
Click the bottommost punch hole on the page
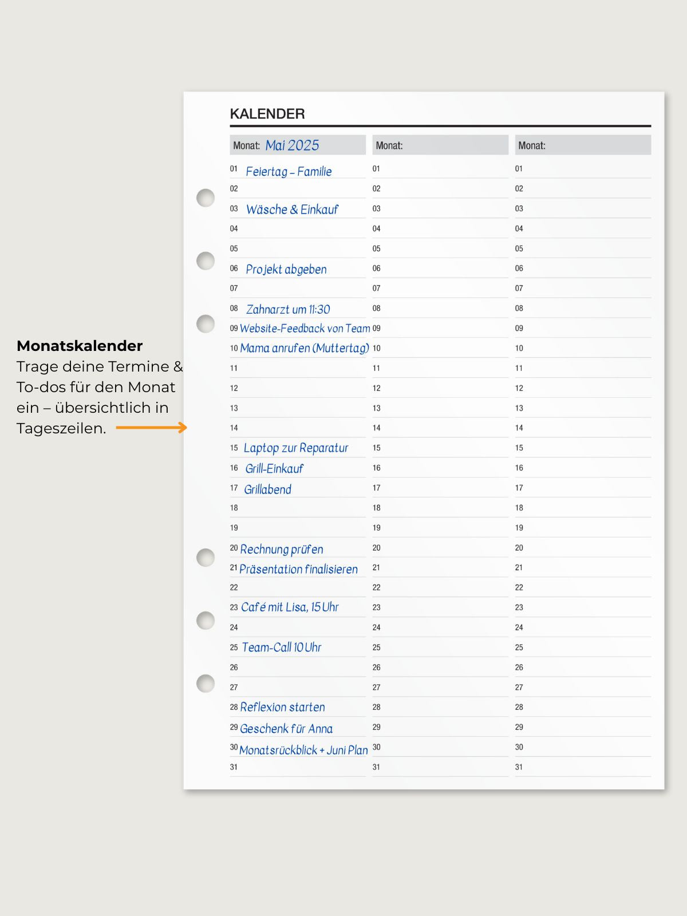point(206,683)
